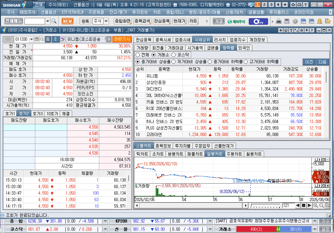Expand the toolbar overflow double-chevron
The width and height of the screenshot is (334, 233).
tap(207, 21)
